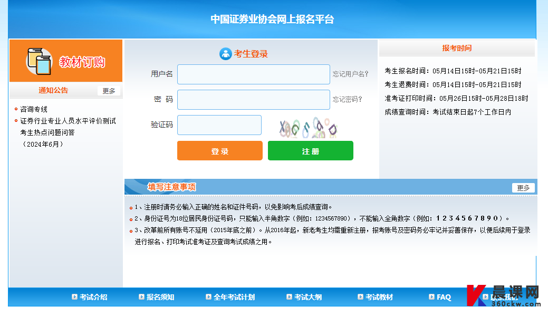Click the 考生热点问题问答 text line

pyautogui.click(x=47, y=132)
